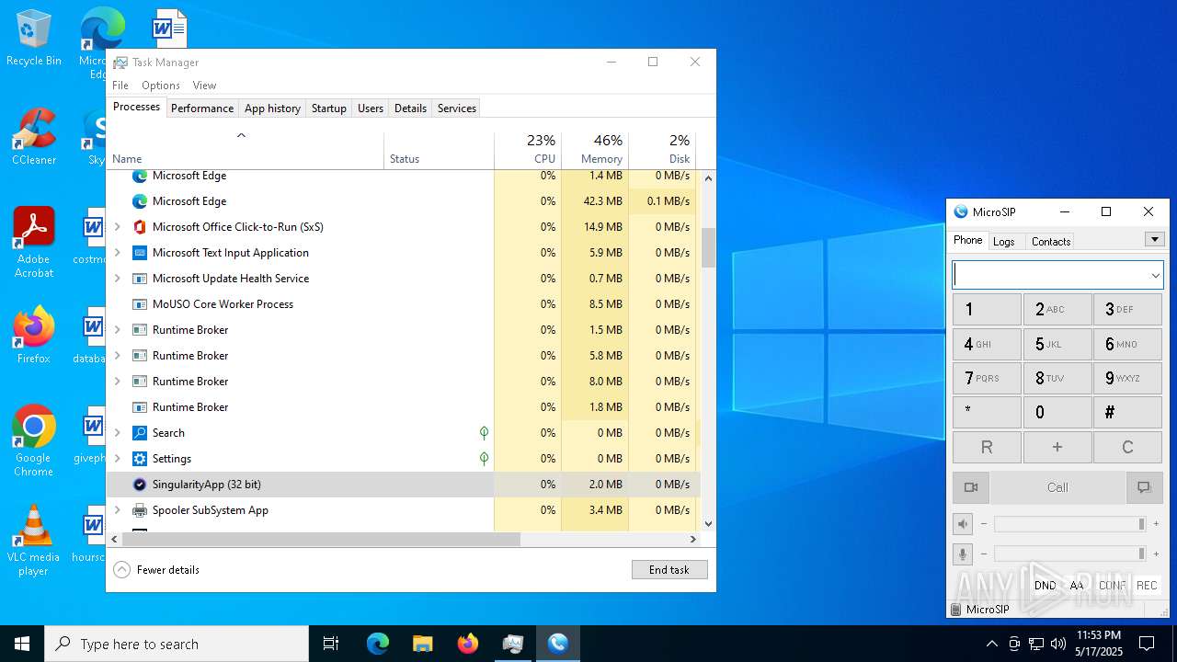
Task: Switch to the App history tab
Action: (272, 108)
